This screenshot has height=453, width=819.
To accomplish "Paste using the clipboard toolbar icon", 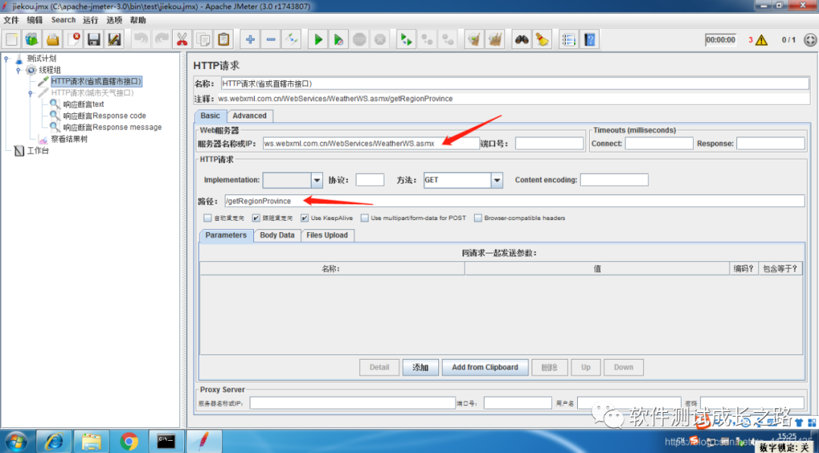I will [224, 39].
